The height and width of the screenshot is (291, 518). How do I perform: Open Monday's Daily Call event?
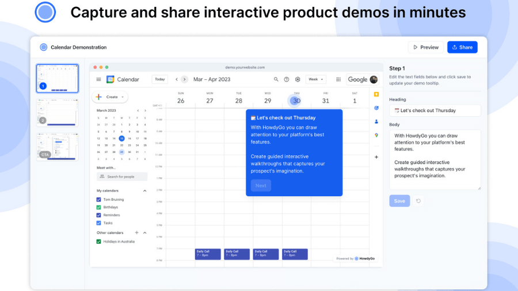pyautogui.click(x=208, y=254)
